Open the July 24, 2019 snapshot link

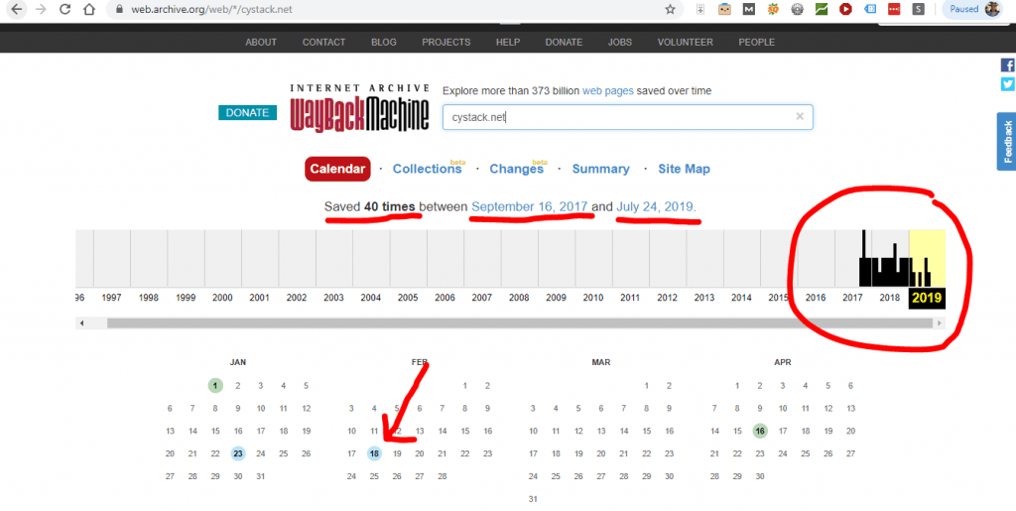(657, 207)
